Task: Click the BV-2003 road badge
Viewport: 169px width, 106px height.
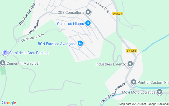Action: tap(131, 51)
